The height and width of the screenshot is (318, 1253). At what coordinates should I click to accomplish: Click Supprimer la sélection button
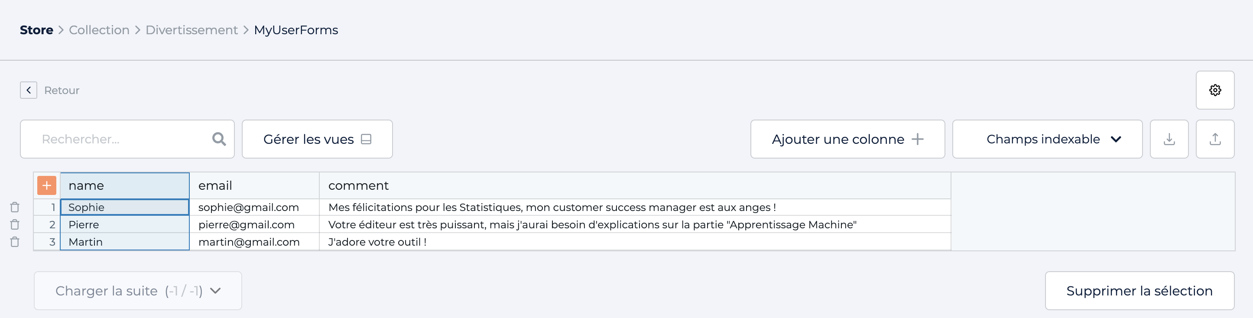click(1139, 291)
